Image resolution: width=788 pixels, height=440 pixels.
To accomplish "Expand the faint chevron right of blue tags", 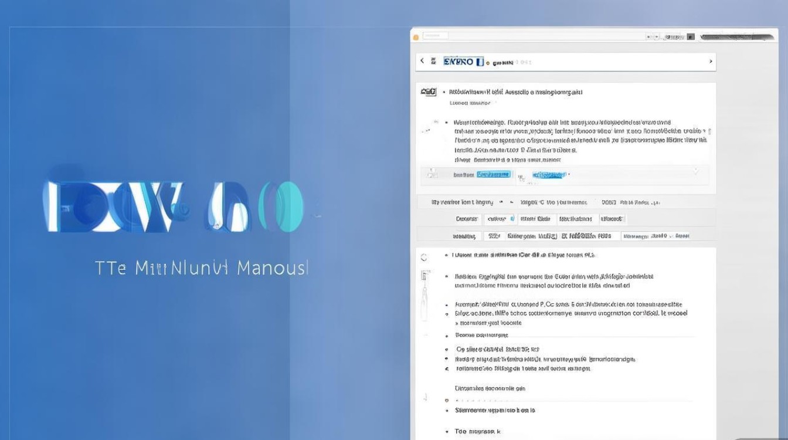I will click(x=696, y=172).
